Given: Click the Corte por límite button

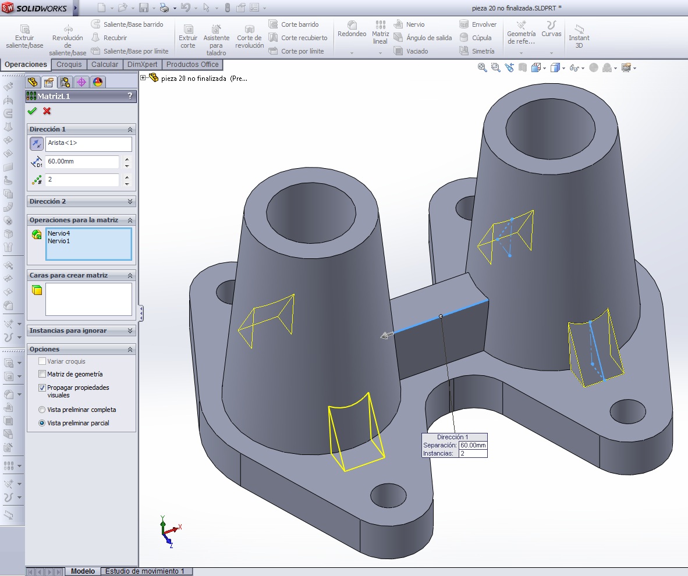Looking at the screenshot, I should 297,51.
